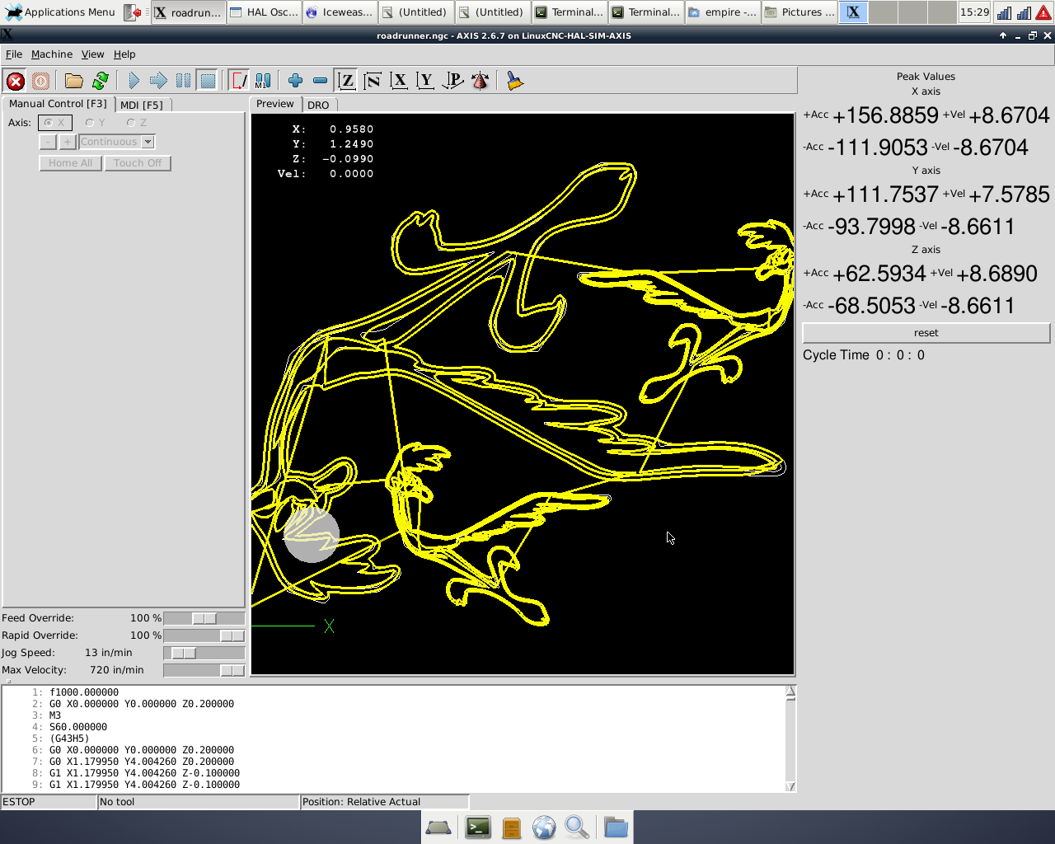Select Y axis radio button
This screenshot has height=844, width=1055.
[x=96, y=123]
